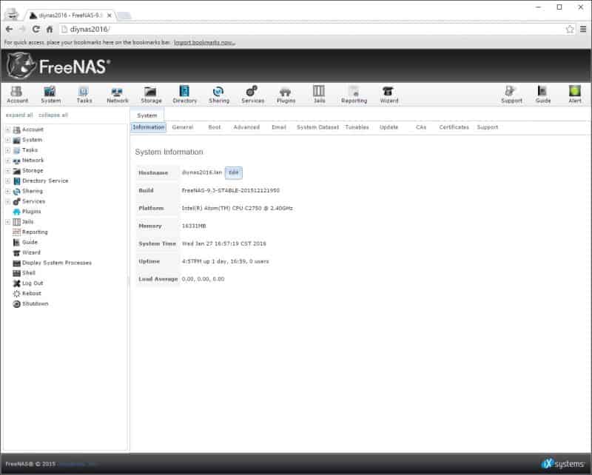Open Reporting in the sidebar tree
592x475 pixels.
[35, 232]
